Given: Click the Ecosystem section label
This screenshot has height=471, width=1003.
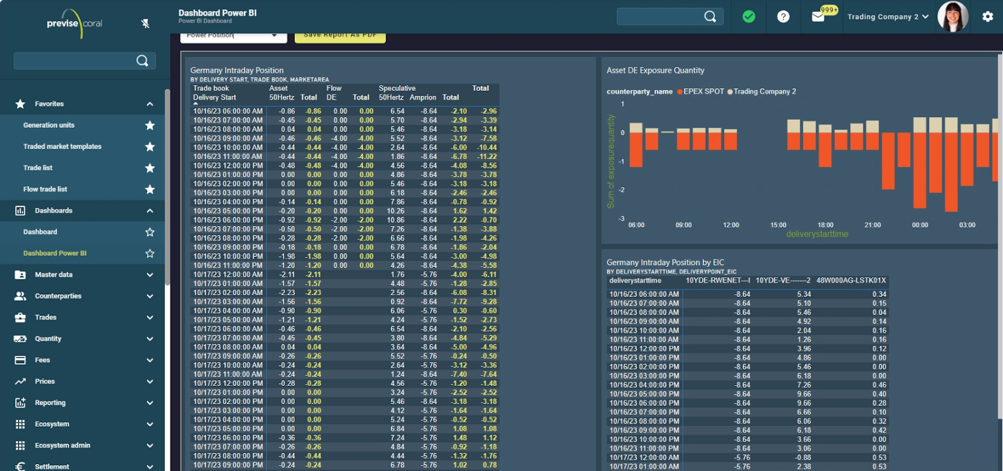Looking at the screenshot, I should point(52,424).
